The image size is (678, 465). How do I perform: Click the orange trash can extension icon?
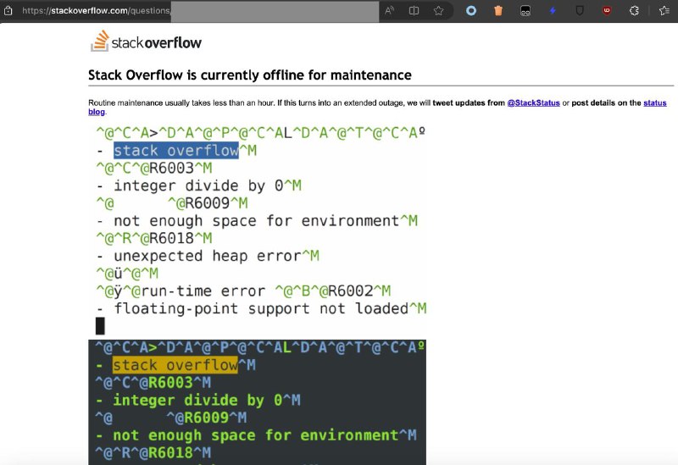pyautogui.click(x=498, y=11)
